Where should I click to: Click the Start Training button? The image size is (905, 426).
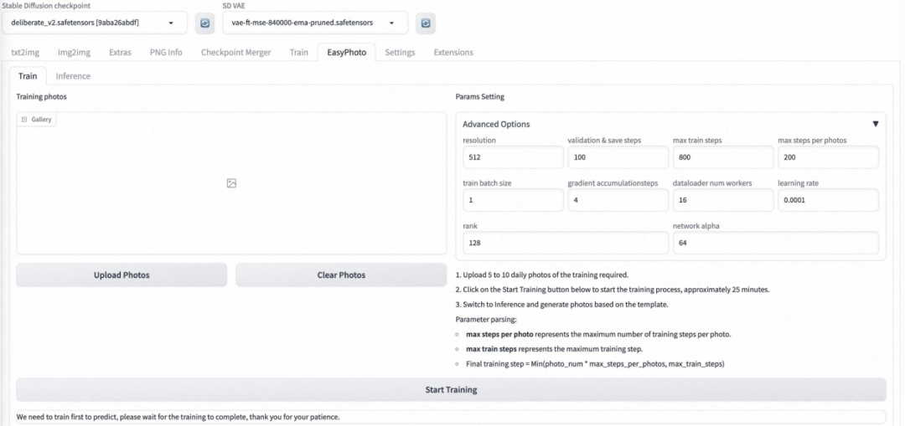[451, 389]
